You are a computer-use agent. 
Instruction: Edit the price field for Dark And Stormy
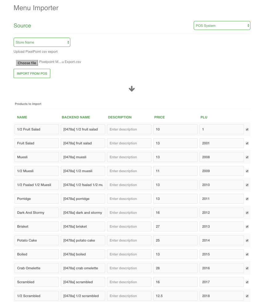pyautogui.click(x=175, y=213)
